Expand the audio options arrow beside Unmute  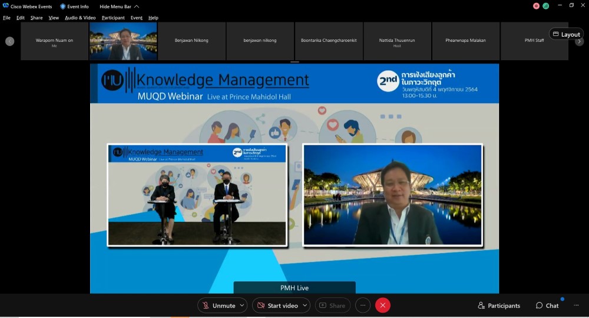[x=241, y=306]
